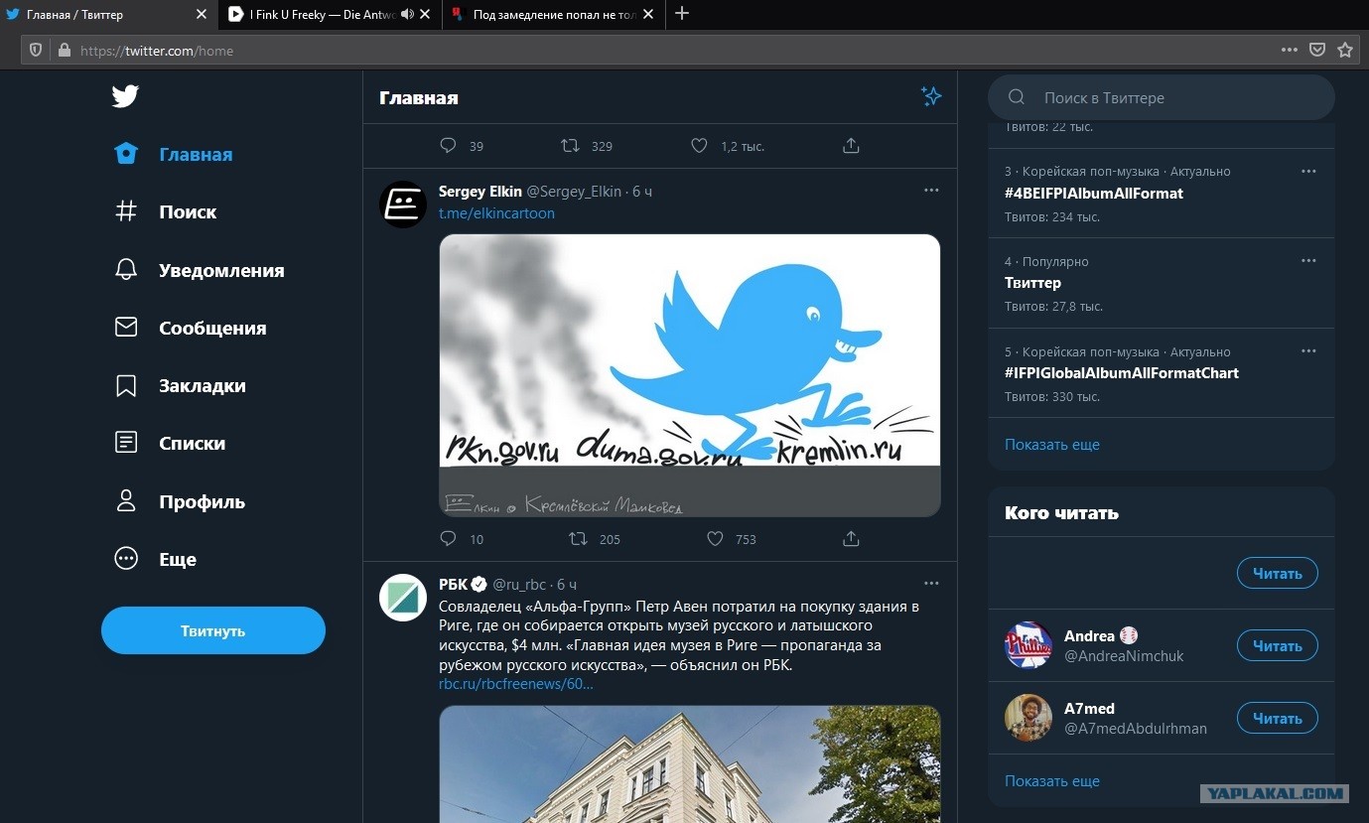Open Закладки bookmarks

(x=180, y=385)
